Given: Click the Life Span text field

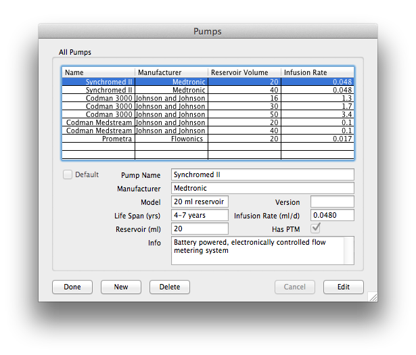Looking at the screenshot, I should click(x=200, y=215).
